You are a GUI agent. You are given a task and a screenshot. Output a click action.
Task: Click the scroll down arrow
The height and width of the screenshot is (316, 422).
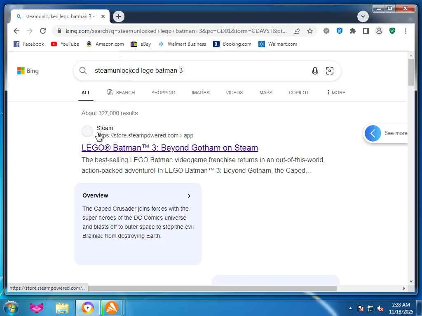point(411,281)
